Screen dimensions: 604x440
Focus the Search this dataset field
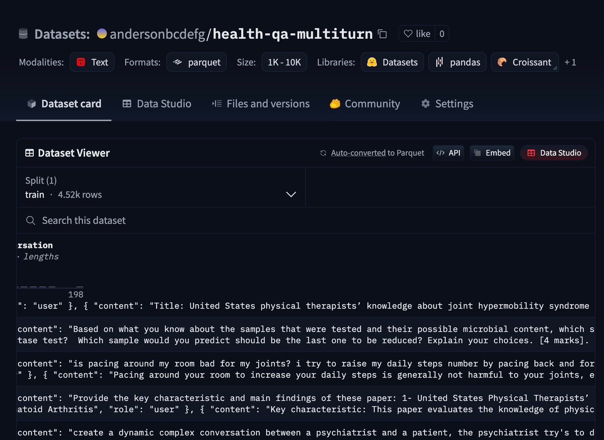[x=306, y=220]
